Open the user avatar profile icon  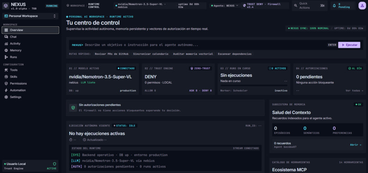(x=362, y=5)
